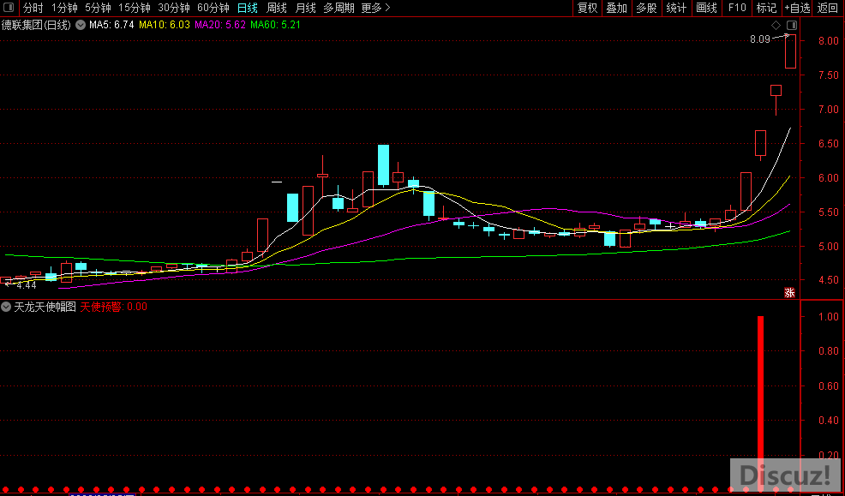
Task: Open the 画线 drawing tools
Action: click(x=706, y=8)
